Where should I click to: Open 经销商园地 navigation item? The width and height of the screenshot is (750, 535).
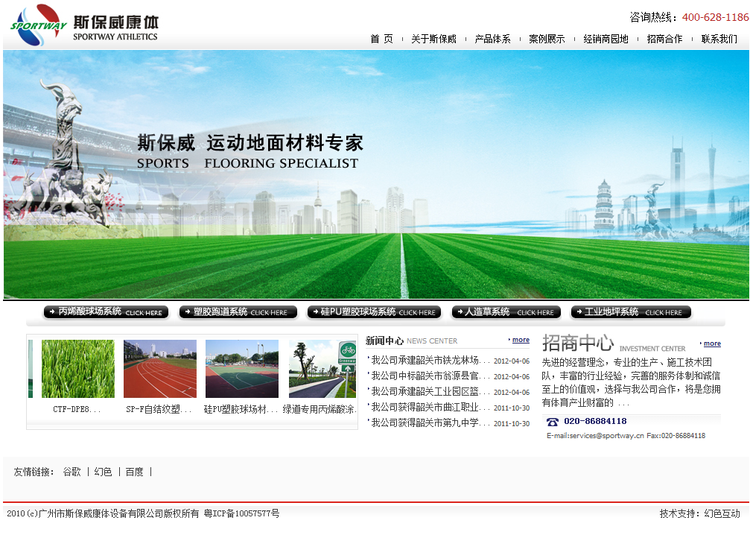tap(606, 39)
